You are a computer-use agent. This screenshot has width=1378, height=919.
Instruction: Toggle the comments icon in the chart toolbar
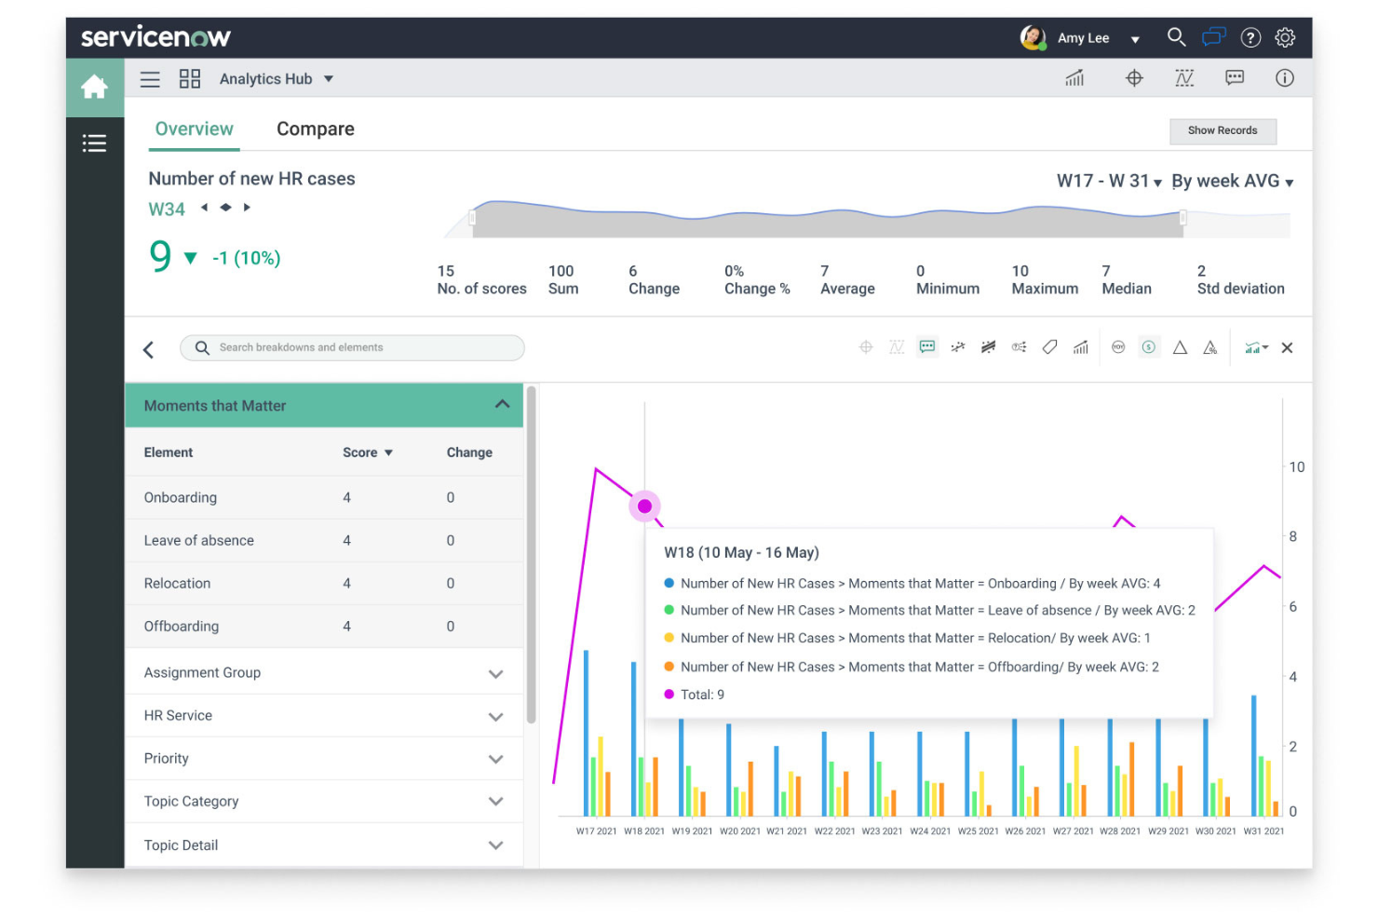pos(927,346)
